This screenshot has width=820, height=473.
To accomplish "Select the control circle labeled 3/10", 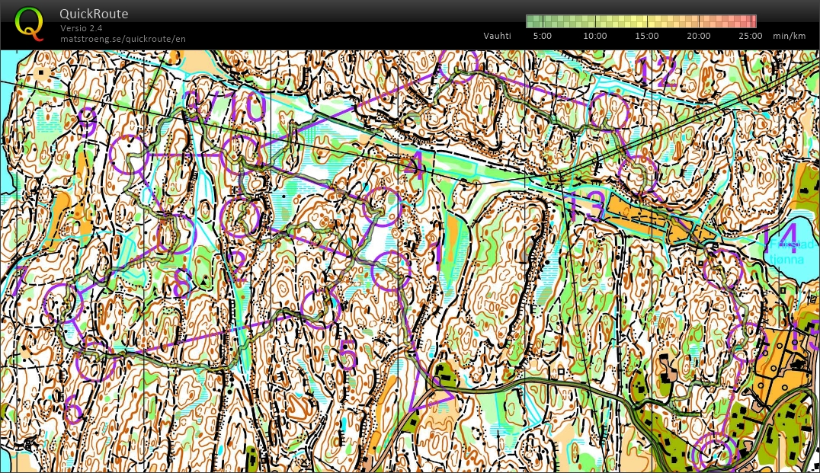I will coord(240,155).
